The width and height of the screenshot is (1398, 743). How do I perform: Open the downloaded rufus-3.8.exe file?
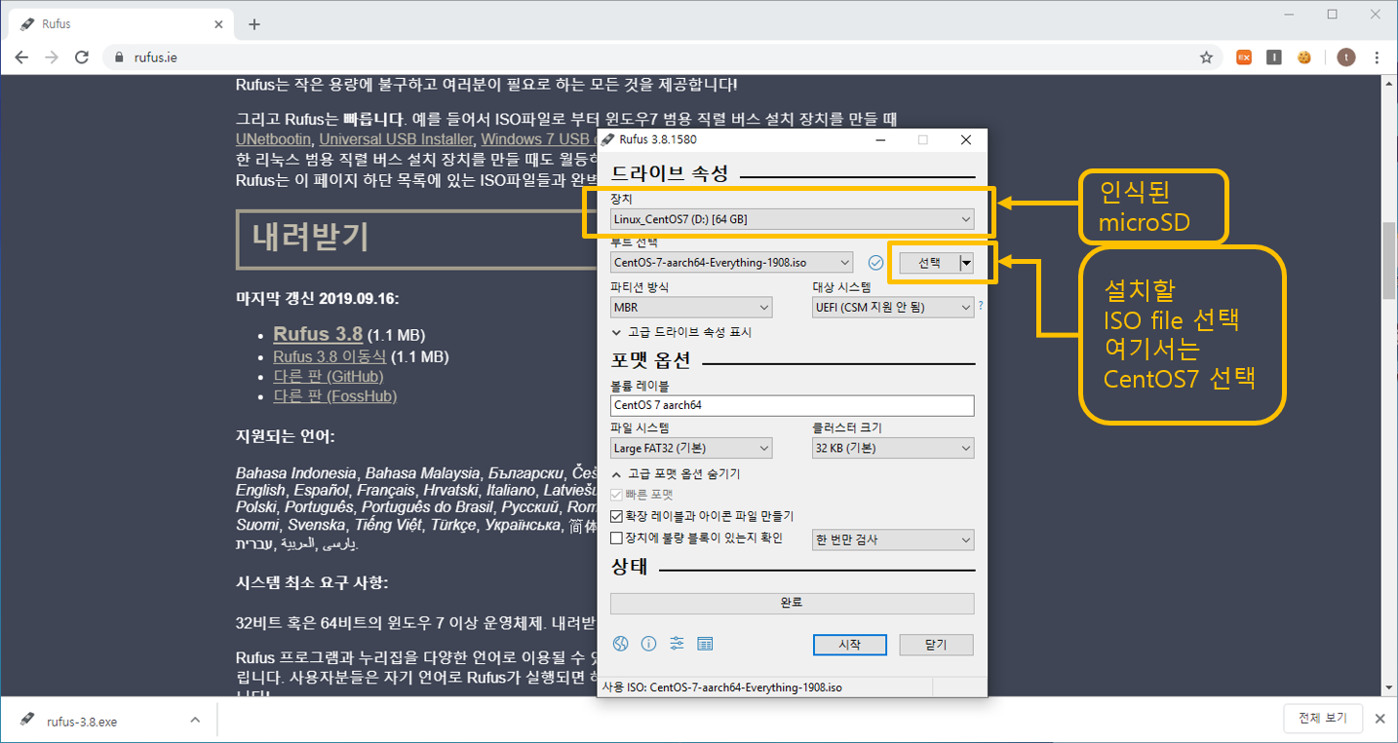[x=82, y=722]
